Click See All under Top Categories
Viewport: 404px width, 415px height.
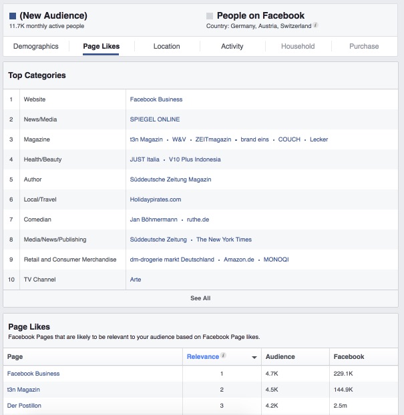click(x=200, y=298)
